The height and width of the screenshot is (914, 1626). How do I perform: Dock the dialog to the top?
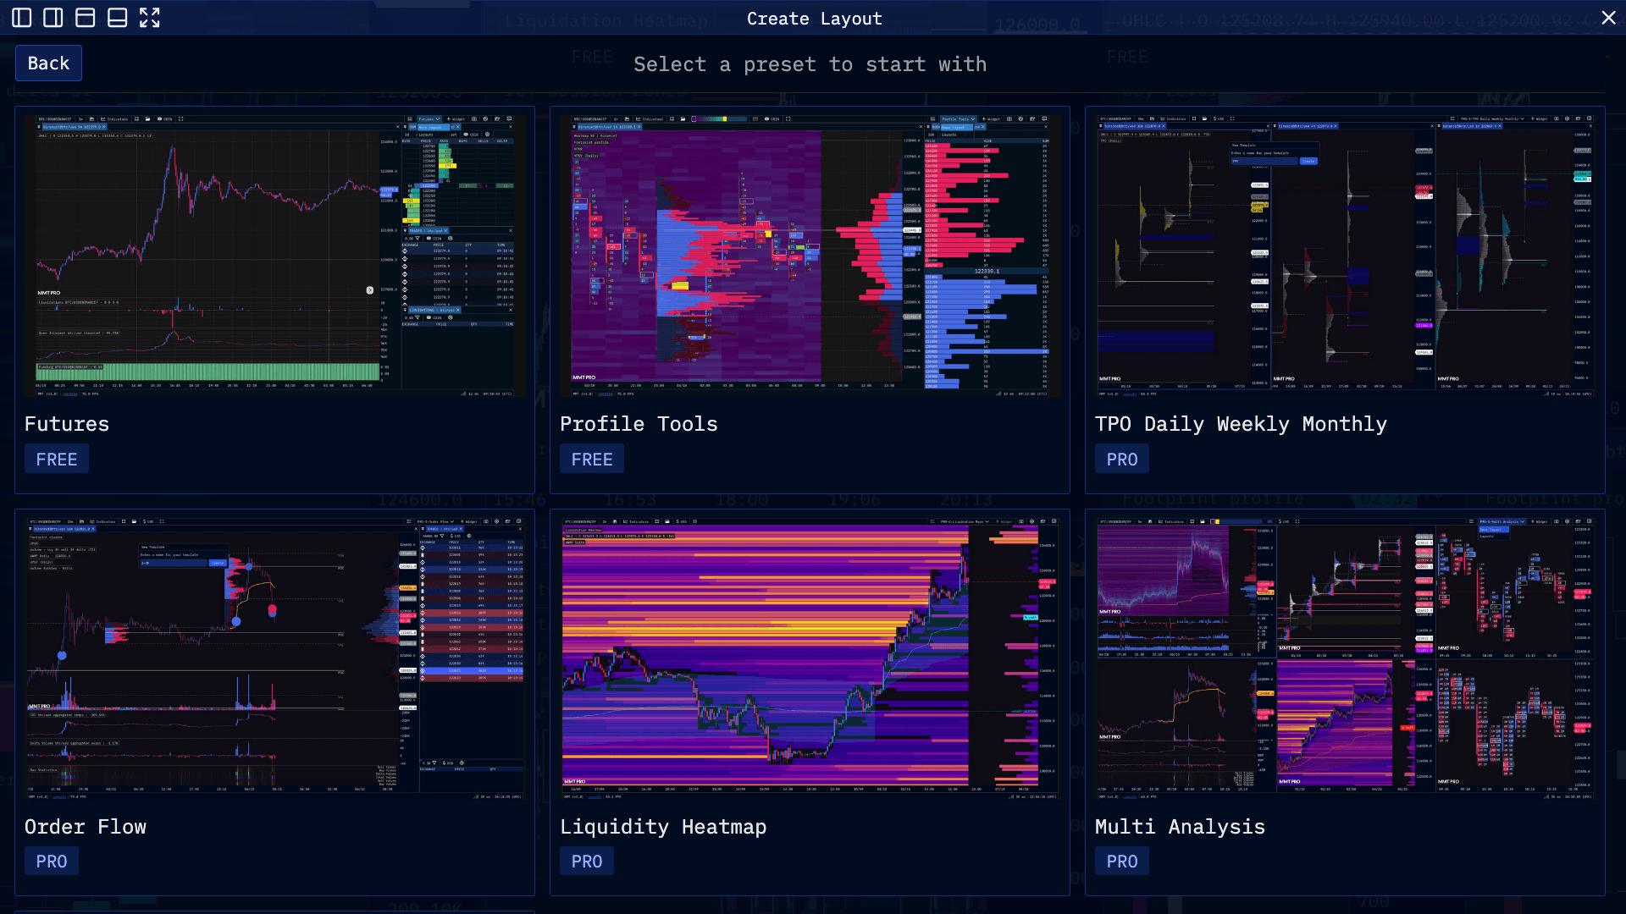[x=85, y=18]
